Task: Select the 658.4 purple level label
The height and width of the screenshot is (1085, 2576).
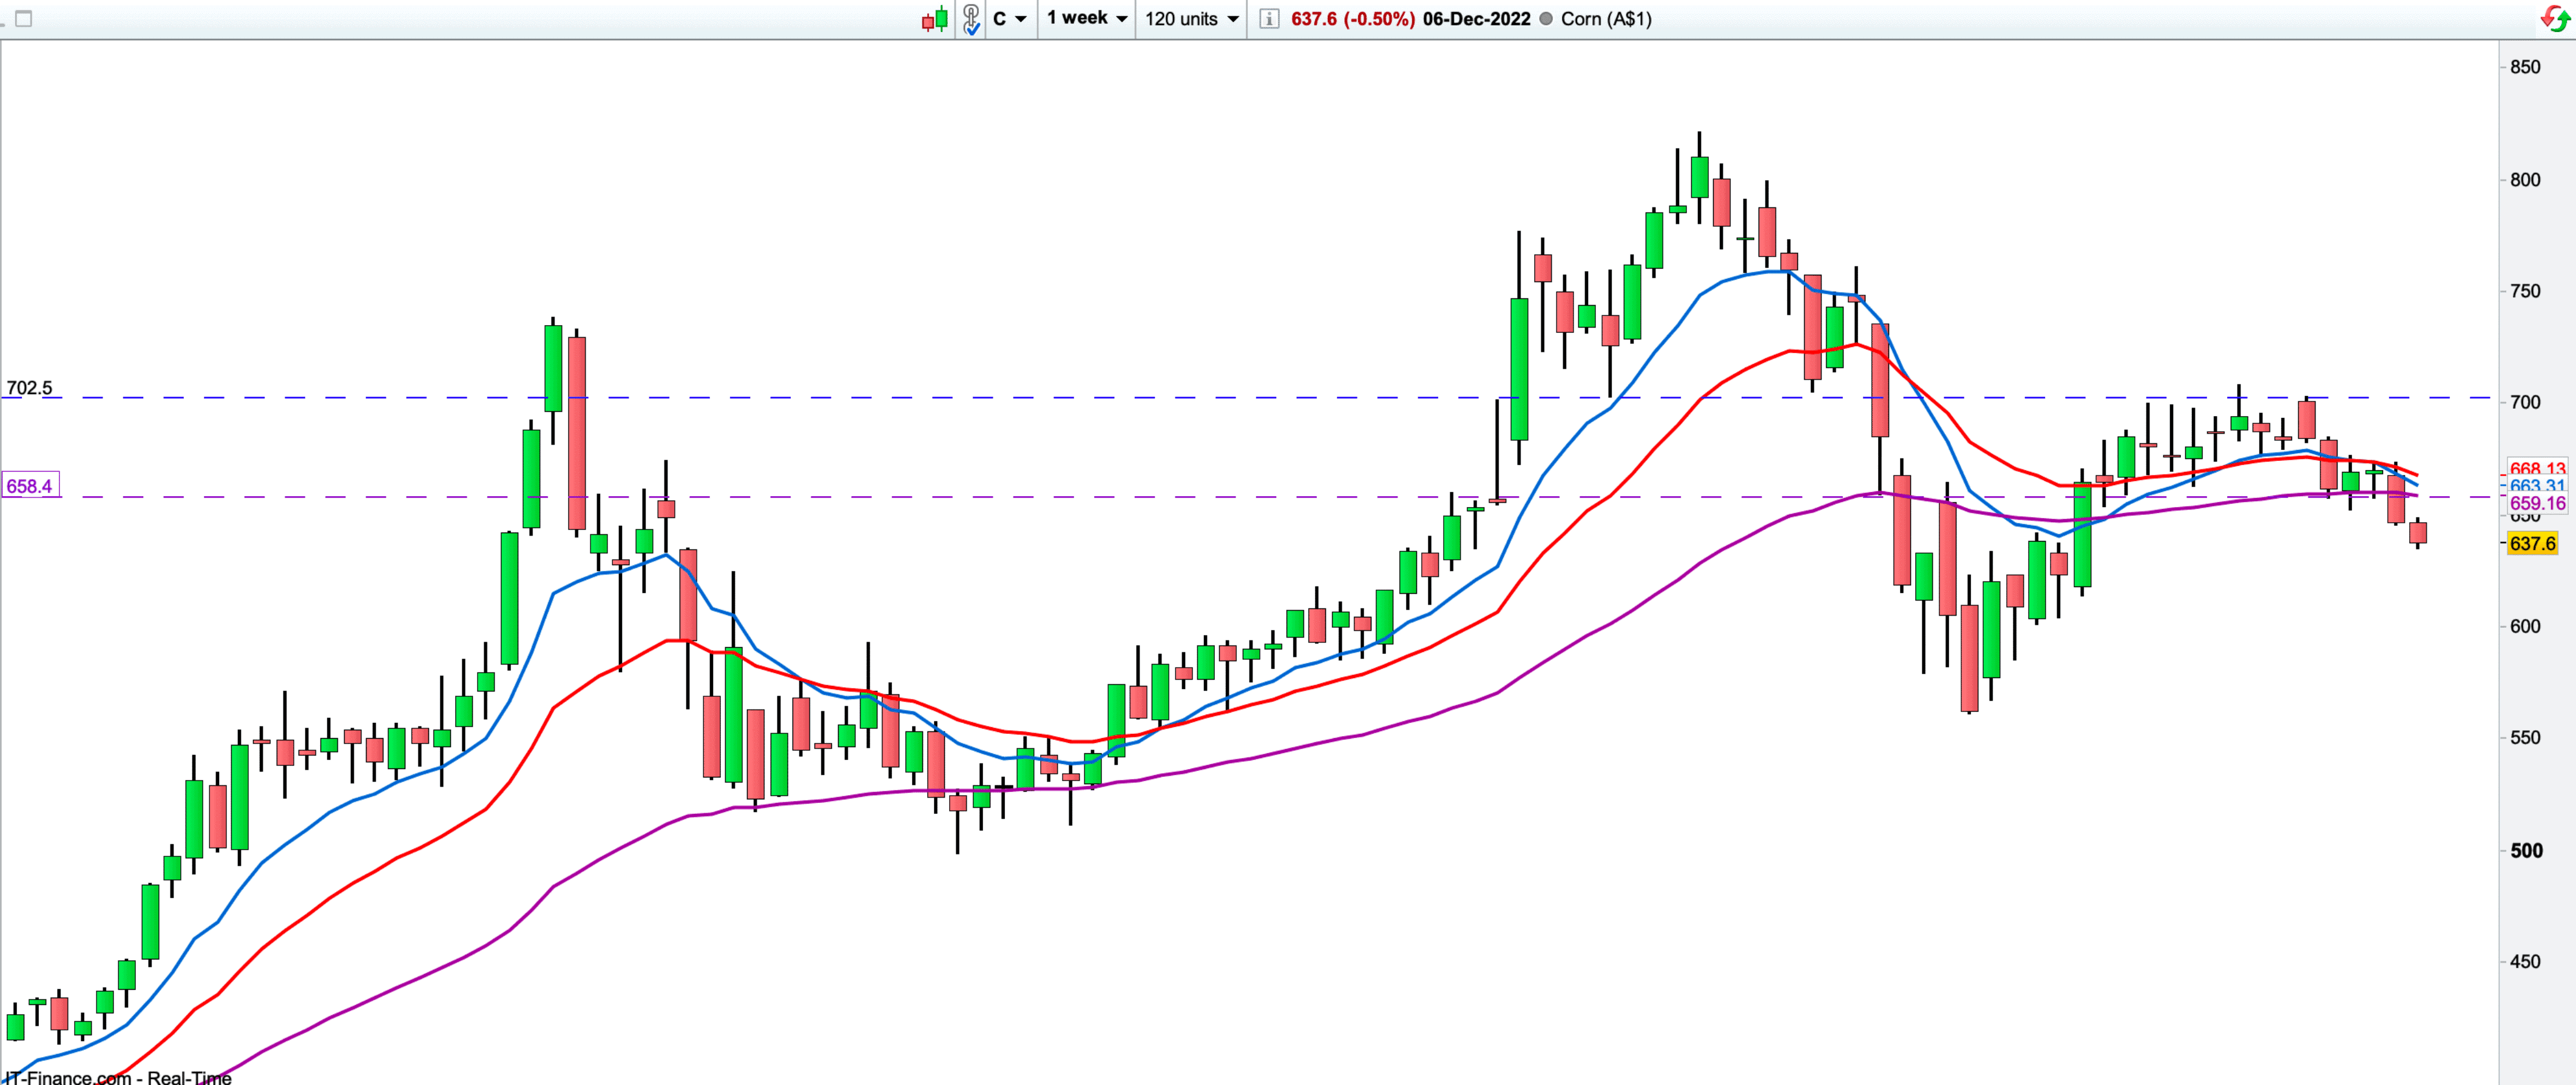Action: tap(30, 486)
